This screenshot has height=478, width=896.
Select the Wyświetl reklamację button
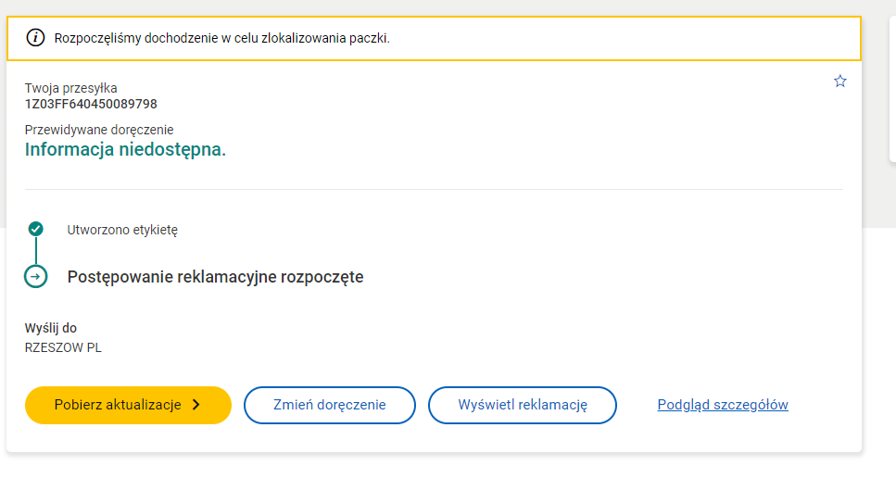click(523, 405)
